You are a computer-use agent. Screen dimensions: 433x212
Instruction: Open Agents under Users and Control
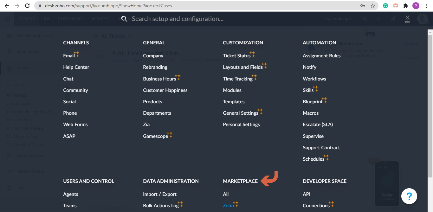tap(71, 194)
